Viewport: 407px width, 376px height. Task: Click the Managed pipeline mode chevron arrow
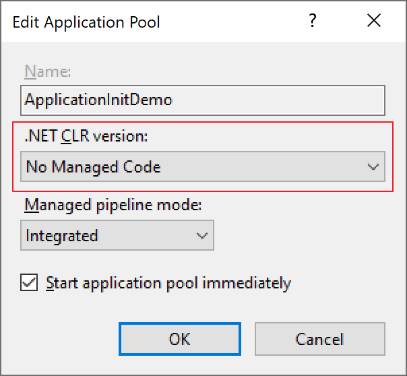pos(201,236)
